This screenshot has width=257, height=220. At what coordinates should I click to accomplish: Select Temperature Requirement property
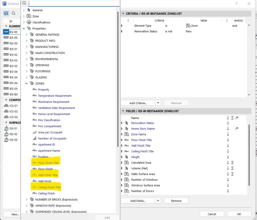pyautogui.click(x=55, y=96)
